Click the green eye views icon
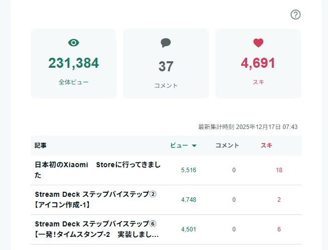Screen dimensions: 328x250 pyautogui.click(x=74, y=43)
